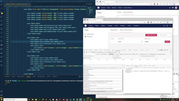Open VS Code Accounts icon
The height and width of the screenshot is (101, 179).
(x=1, y=91)
